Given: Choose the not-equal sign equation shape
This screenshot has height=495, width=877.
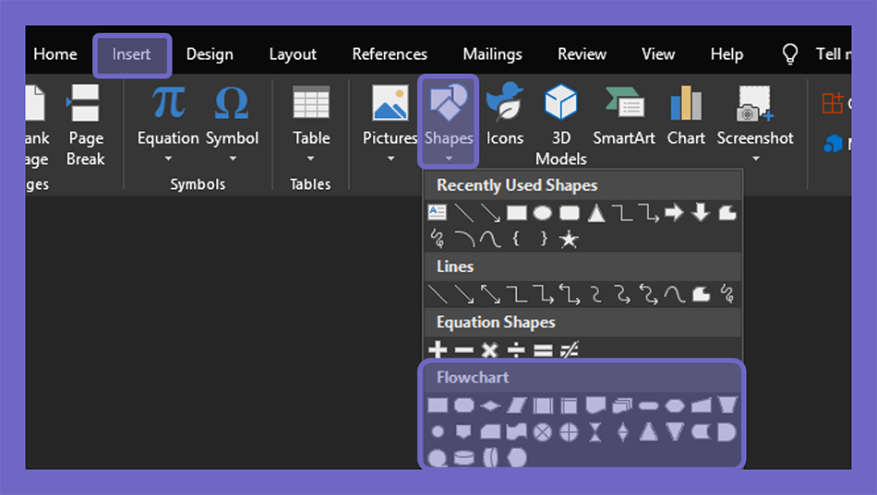Looking at the screenshot, I should click(x=570, y=350).
